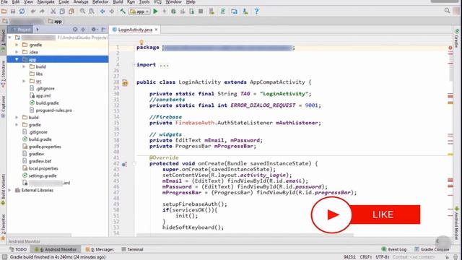Image resolution: width=462 pixels, height=260 pixels.
Task: Click the Find magnifier icon
Action: point(82,12)
